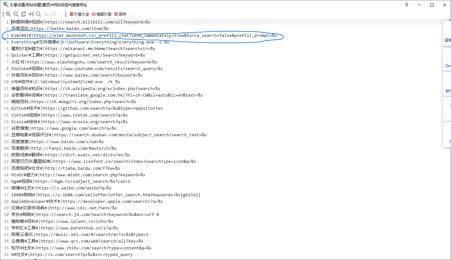This screenshot has height=260, width=451.
Task: Click the 微博#社交# weibo line
Action: (x=61, y=188)
